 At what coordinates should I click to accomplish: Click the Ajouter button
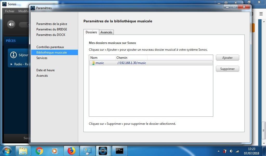[x=228, y=57]
